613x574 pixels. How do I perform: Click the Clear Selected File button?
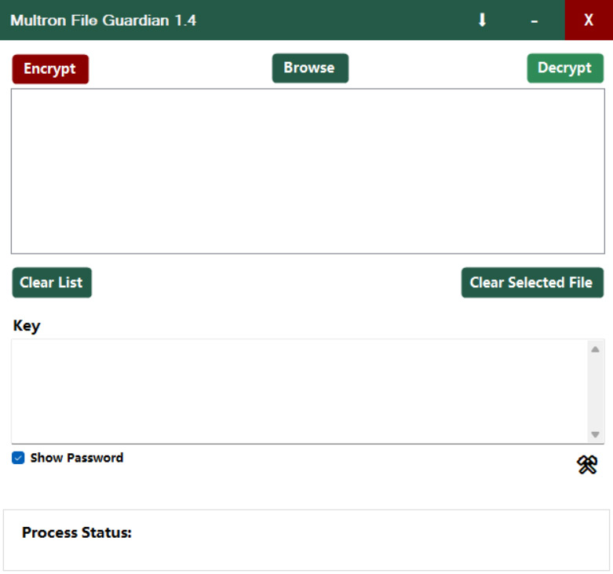[532, 283]
